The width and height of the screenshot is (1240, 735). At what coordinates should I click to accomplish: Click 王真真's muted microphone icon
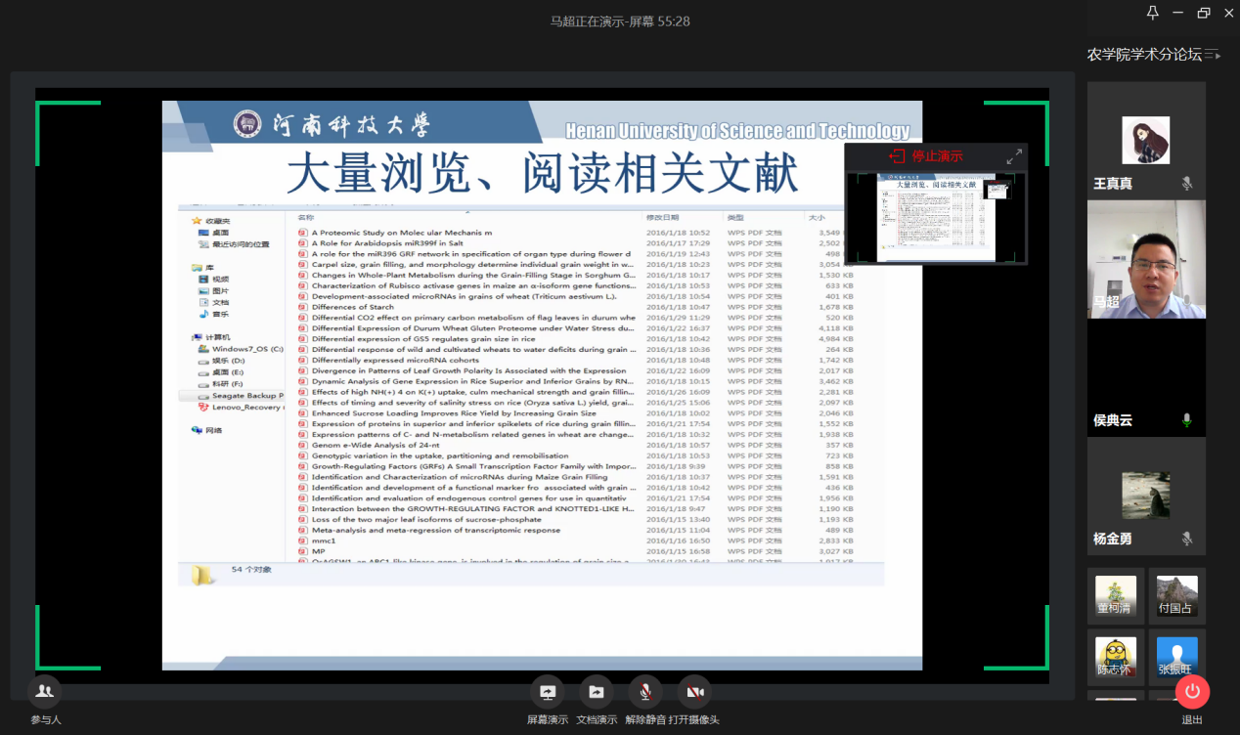[1187, 184]
